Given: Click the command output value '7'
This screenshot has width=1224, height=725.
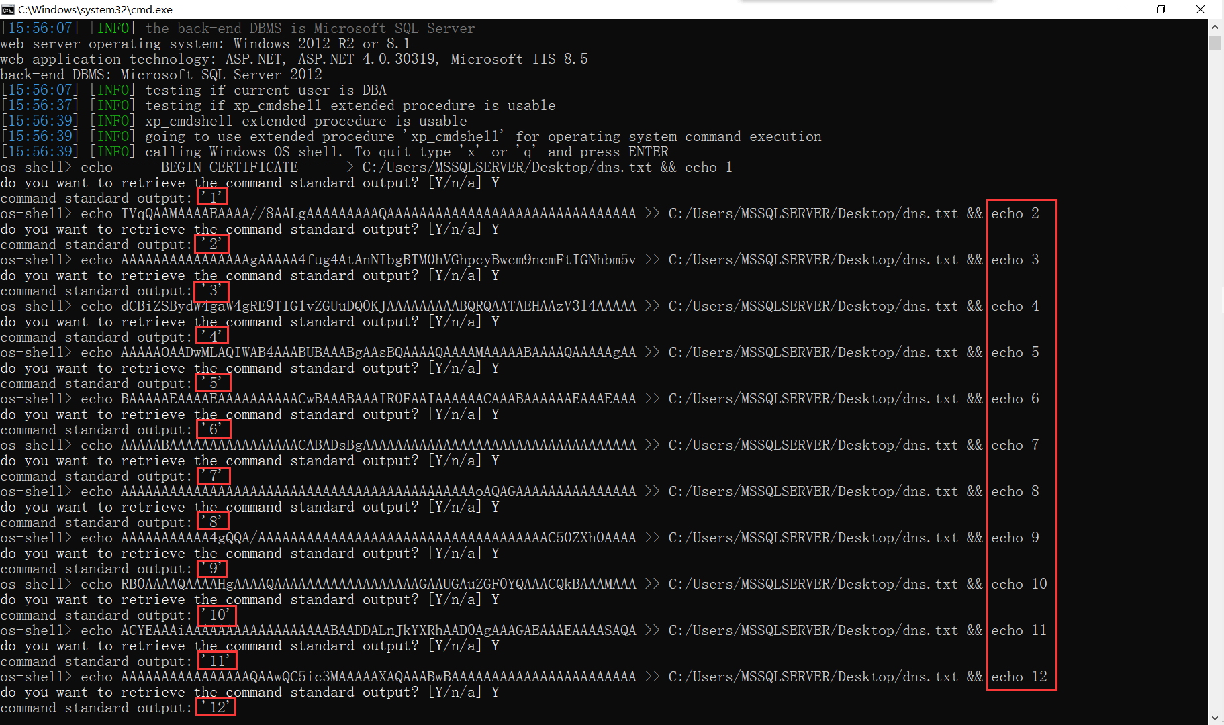Looking at the screenshot, I should click(x=214, y=475).
